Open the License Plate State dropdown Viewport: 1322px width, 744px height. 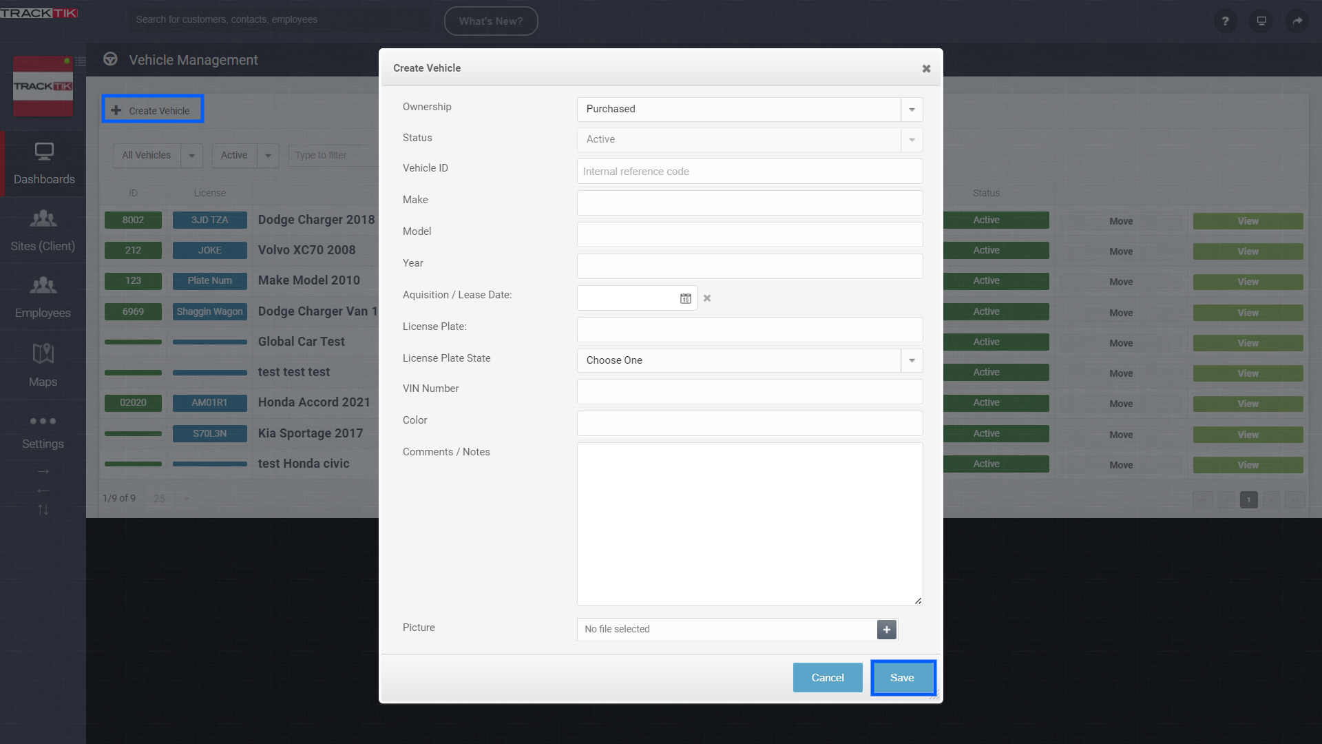912,360
